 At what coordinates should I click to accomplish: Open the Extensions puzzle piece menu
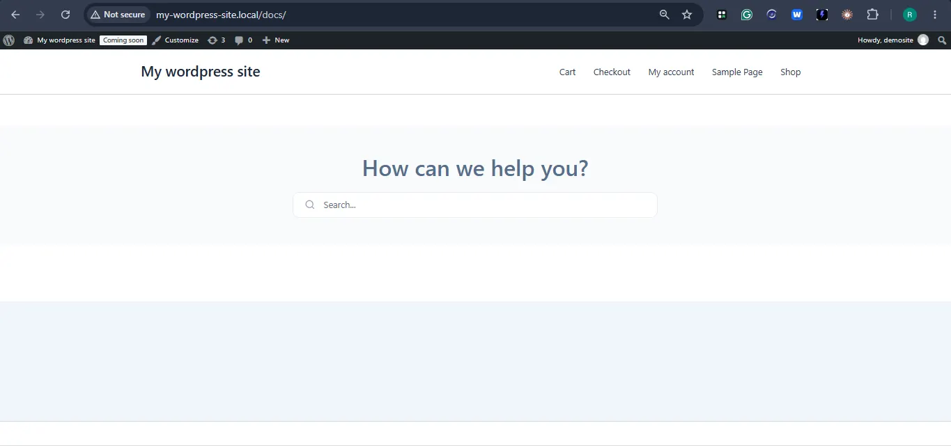click(872, 15)
